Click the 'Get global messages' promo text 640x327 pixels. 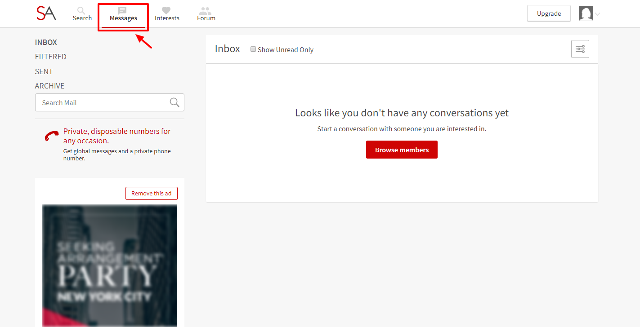click(117, 155)
